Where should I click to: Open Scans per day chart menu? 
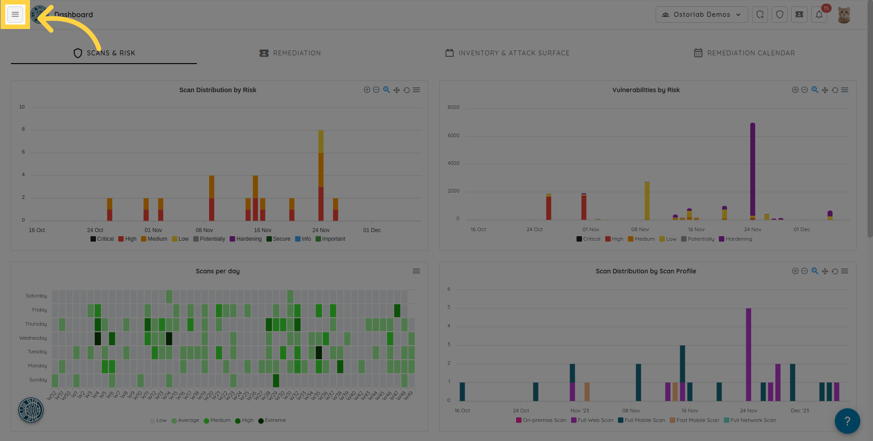click(416, 271)
